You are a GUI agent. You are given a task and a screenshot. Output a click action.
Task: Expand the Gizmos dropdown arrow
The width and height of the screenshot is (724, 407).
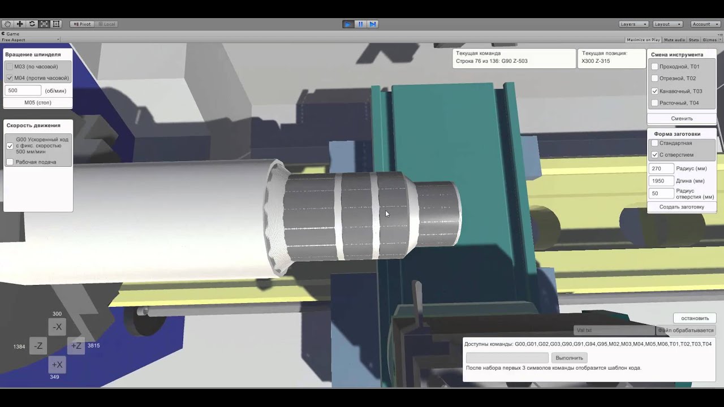719,40
